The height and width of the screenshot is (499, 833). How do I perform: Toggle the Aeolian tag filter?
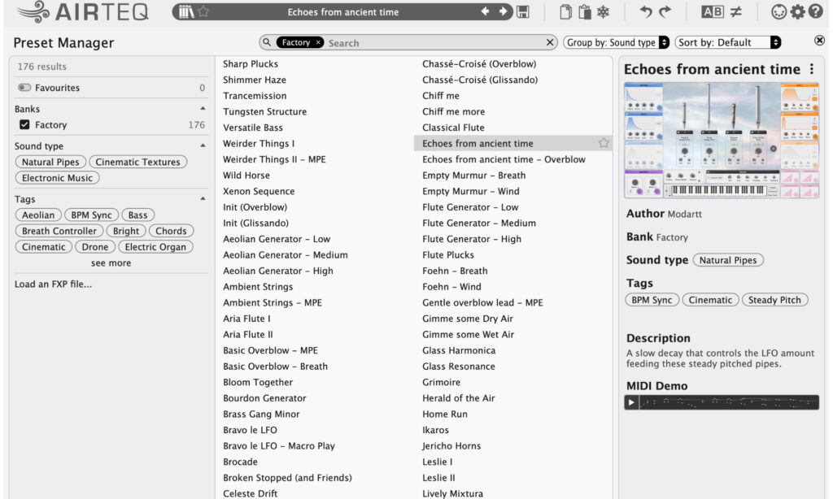click(x=38, y=215)
